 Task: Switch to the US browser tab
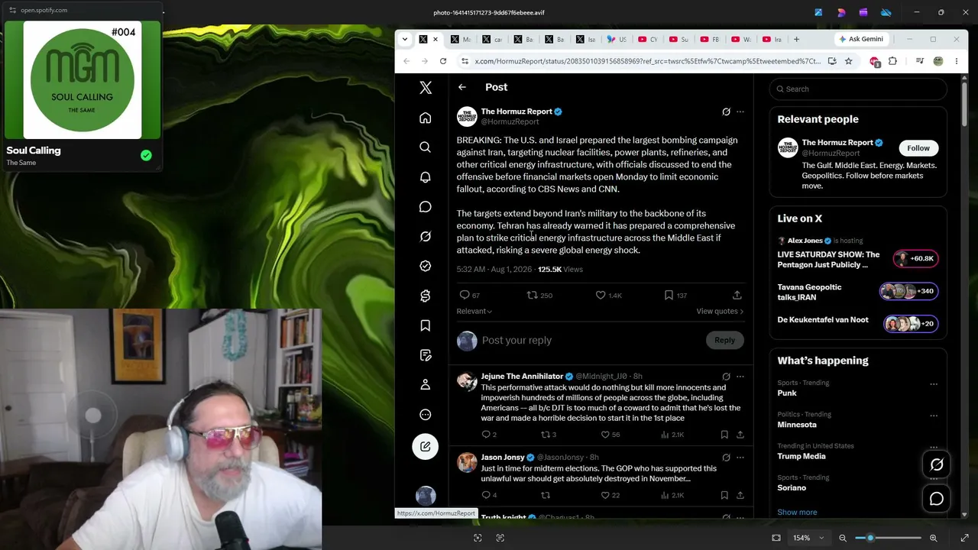[x=617, y=39]
